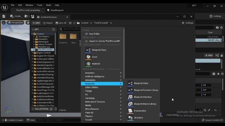225x126 pixels.
Task: Click the add collection plus icon
Action: (x=51, y=109)
